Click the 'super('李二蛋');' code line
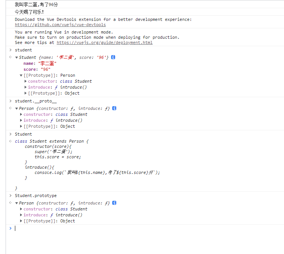Image resolution: width=284 pixels, height=254 pixels. point(53,152)
